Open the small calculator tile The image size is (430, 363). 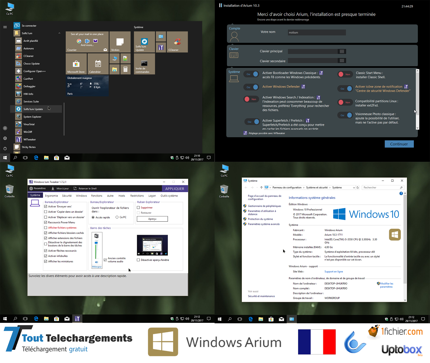[x=125, y=69]
